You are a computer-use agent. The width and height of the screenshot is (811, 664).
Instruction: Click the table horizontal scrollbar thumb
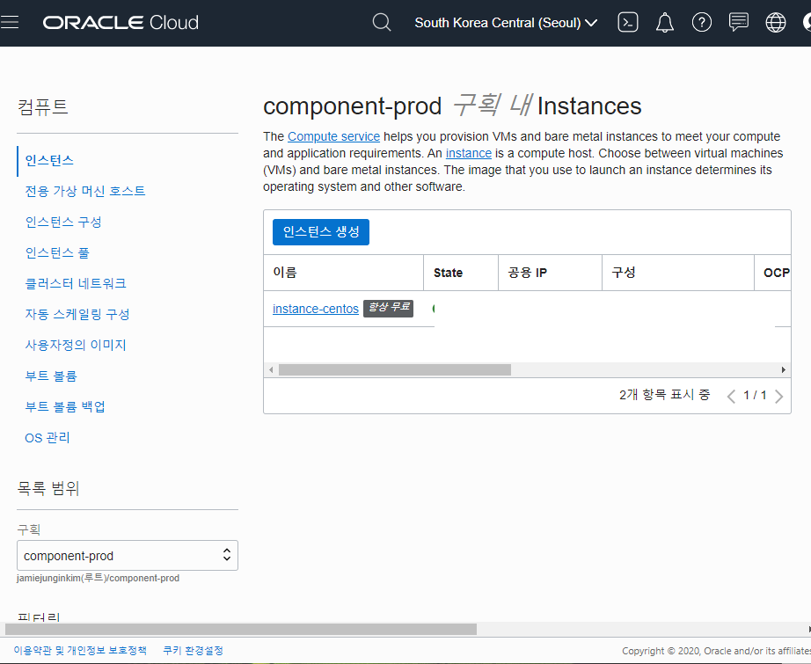(x=395, y=369)
